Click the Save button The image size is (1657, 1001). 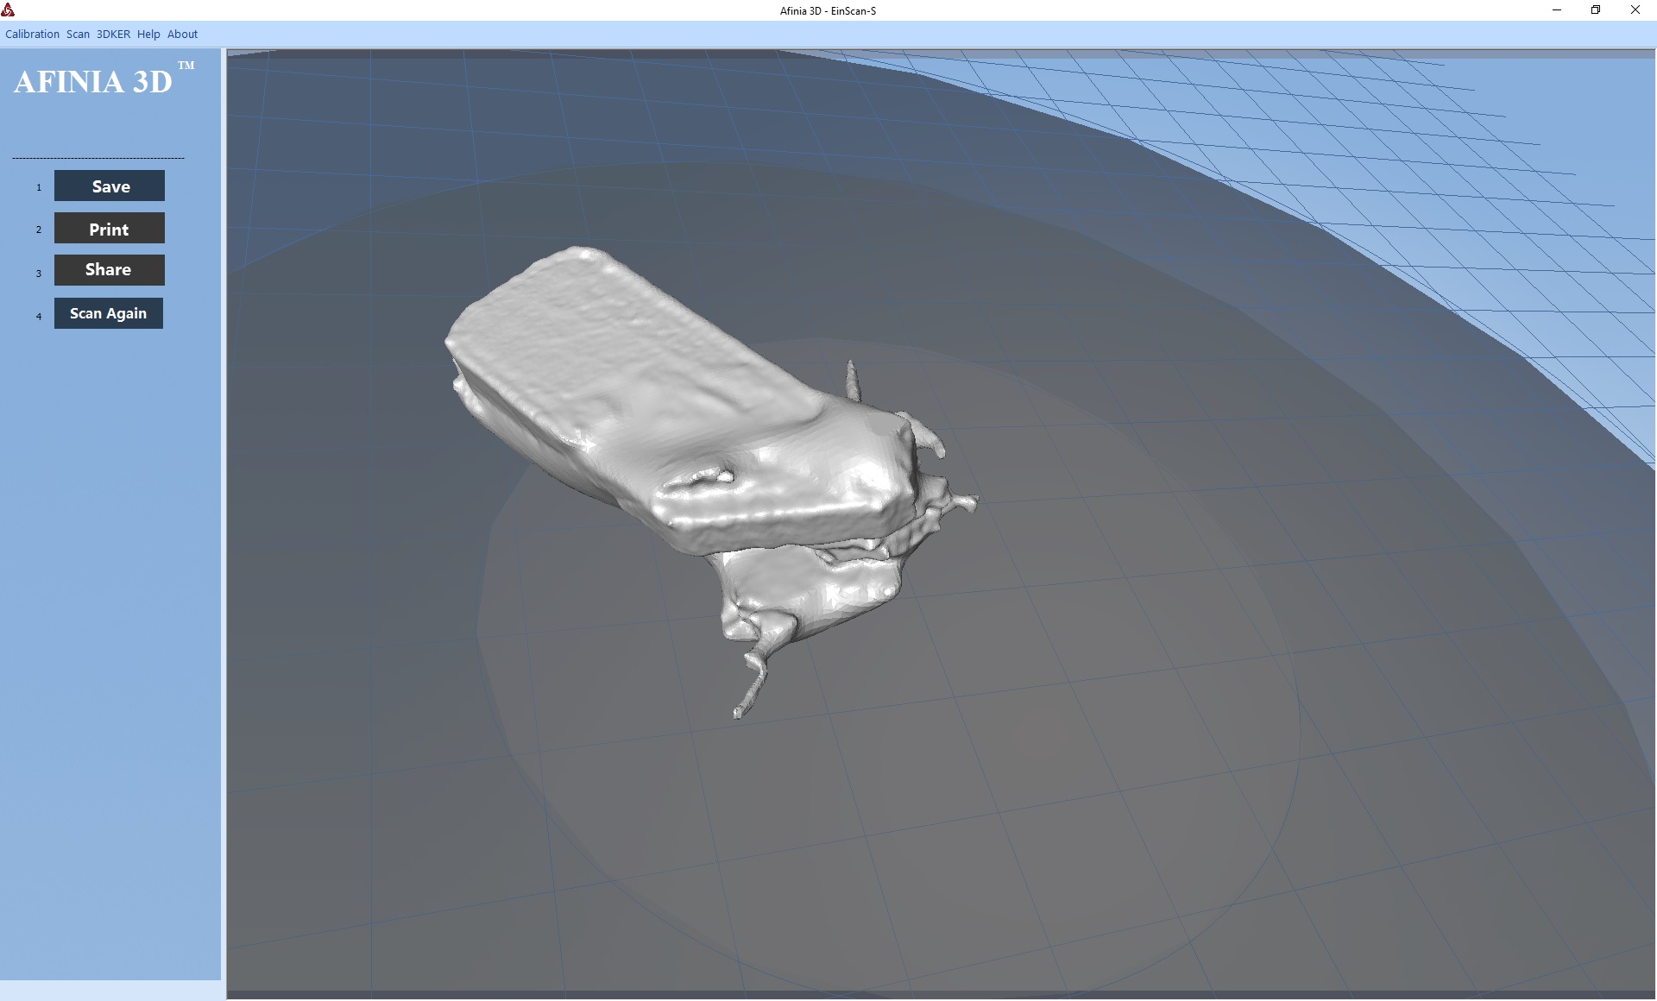110,186
